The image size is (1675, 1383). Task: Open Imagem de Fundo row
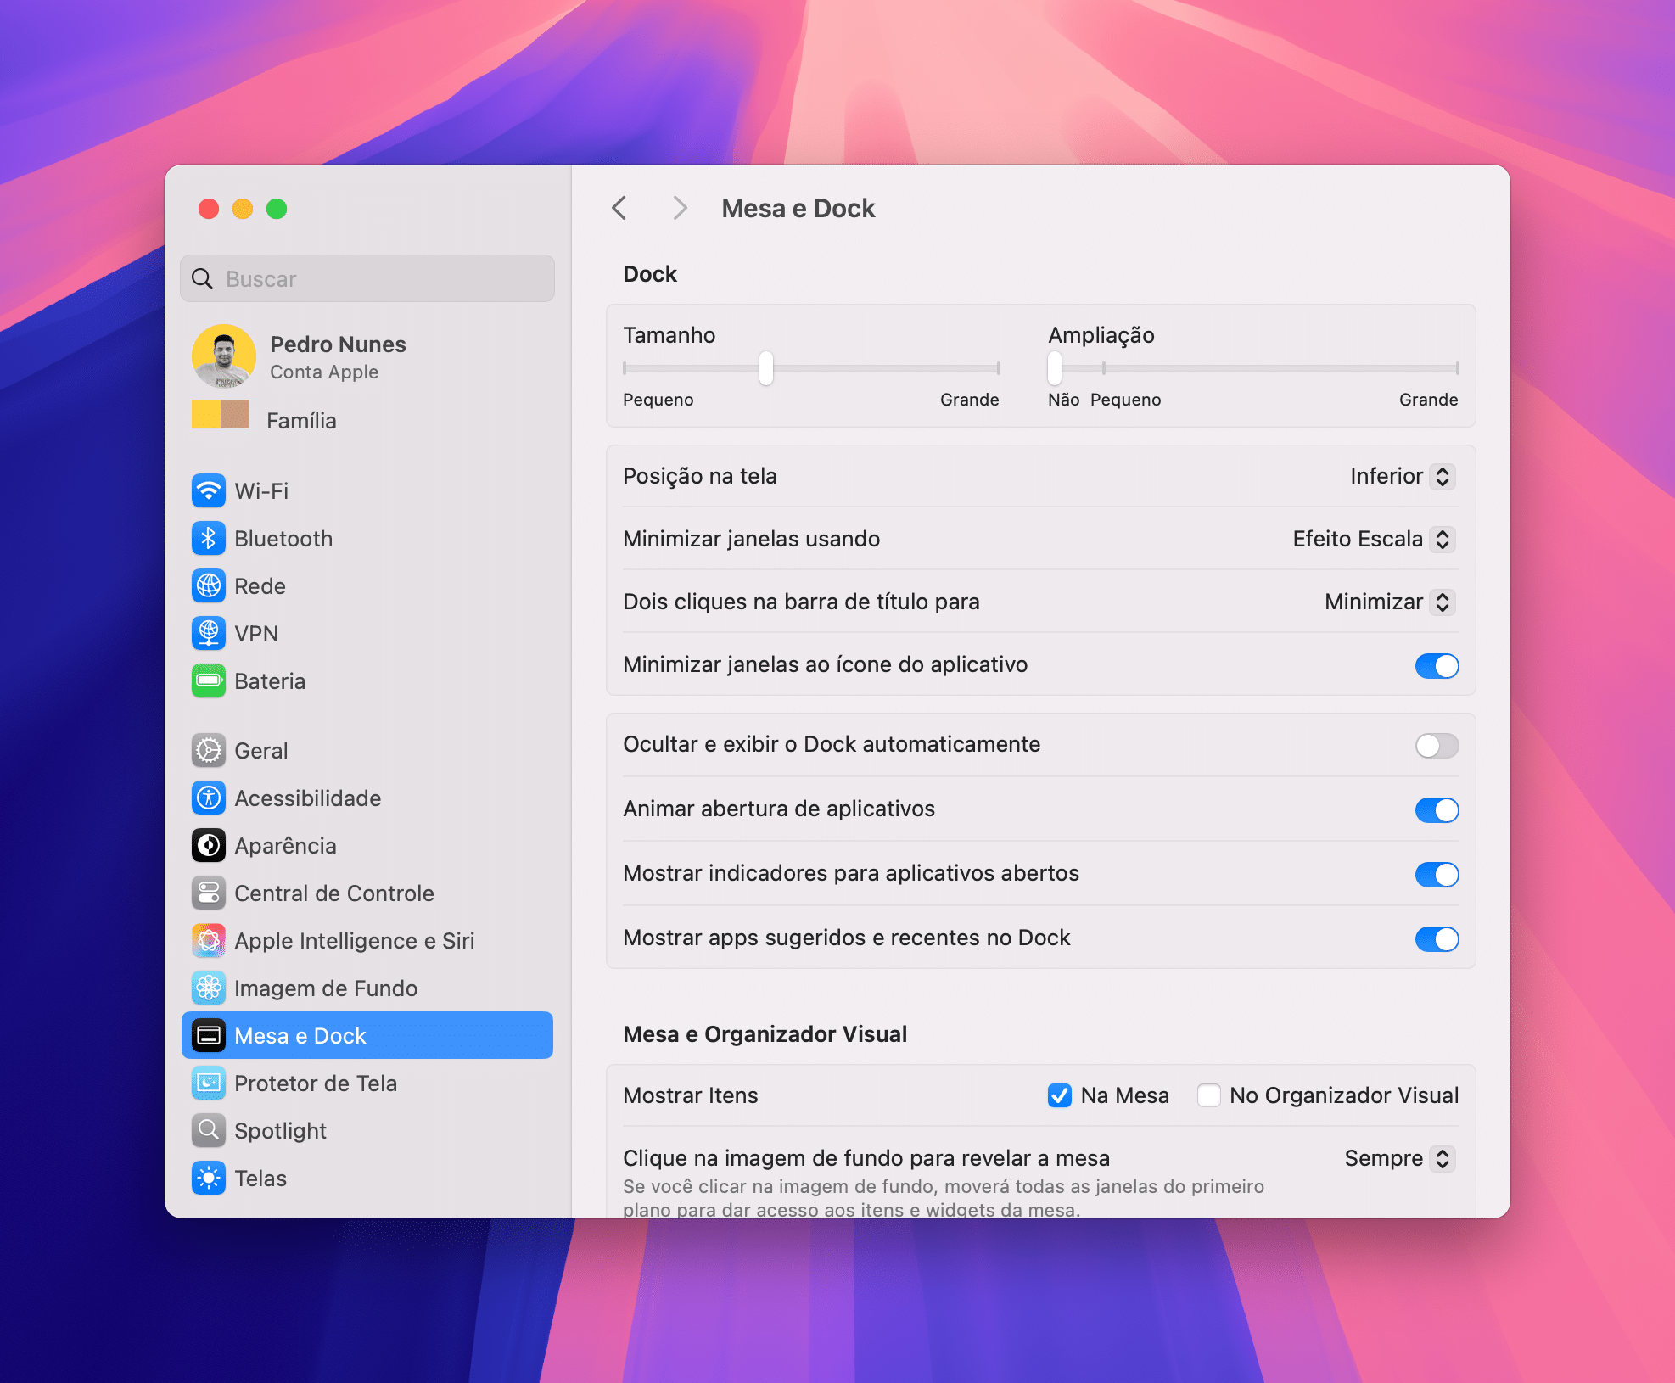click(x=367, y=988)
